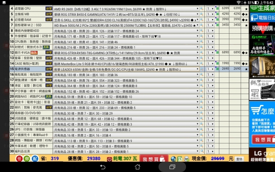Tap the Android back navigation button
Viewport: 275px width, 172px height.
103,167
